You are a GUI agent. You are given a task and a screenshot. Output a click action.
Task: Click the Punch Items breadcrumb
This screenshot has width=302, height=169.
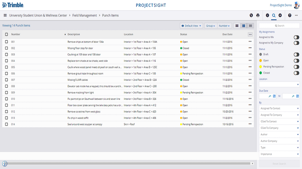pos(110,15)
